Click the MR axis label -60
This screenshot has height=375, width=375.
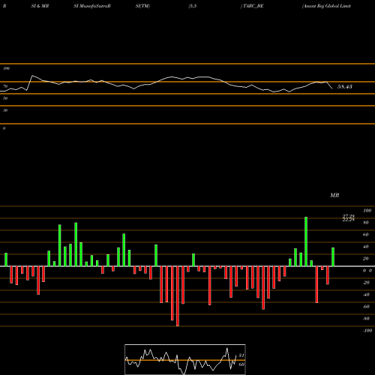point(366,307)
